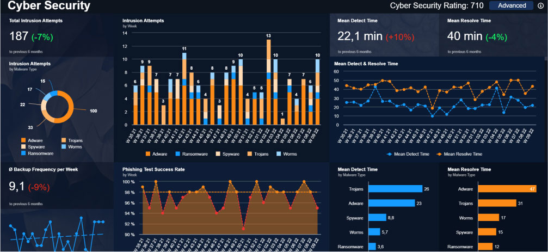Click the Spyware bar in Mean Resolve Time
This screenshot has width=548, height=252.
click(x=487, y=232)
